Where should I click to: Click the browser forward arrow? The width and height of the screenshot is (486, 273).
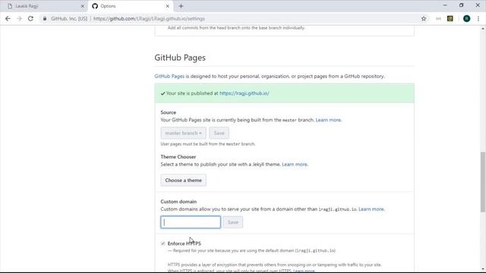click(19, 18)
